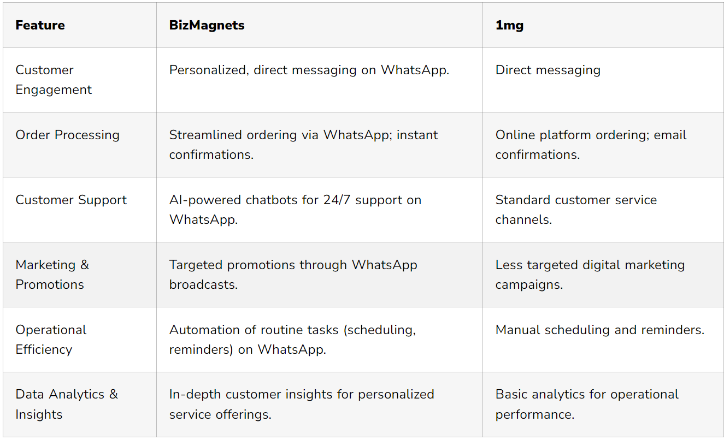Click 'Online platform ordering; email confirmations' cell

(x=591, y=145)
